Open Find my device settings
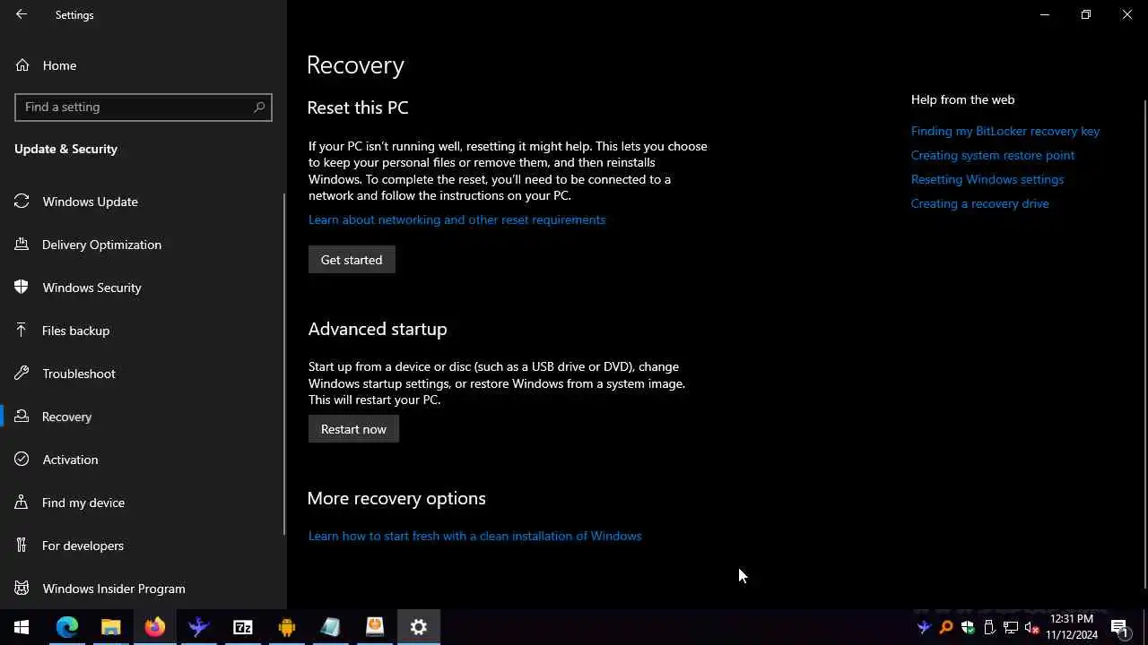The height and width of the screenshot is (645, 1148). (142, 503)
